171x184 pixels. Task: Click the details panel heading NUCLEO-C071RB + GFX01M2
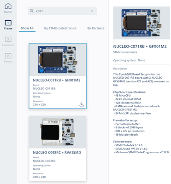click(x=140, y=46)
